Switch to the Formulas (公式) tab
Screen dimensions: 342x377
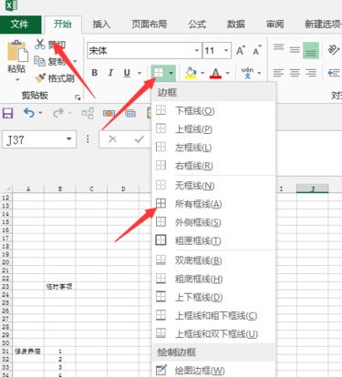(197, 25)
